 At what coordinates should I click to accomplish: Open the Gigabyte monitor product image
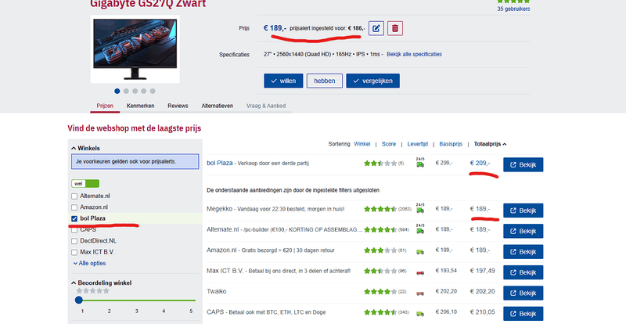coord(135,49)
